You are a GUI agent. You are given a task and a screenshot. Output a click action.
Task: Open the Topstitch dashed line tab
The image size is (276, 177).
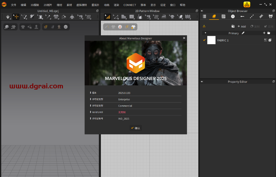(252, 16)
